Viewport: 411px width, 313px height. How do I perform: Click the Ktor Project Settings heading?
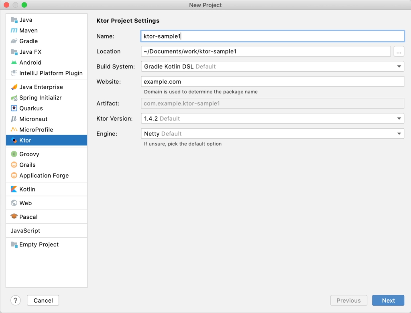tap(128, 21)
